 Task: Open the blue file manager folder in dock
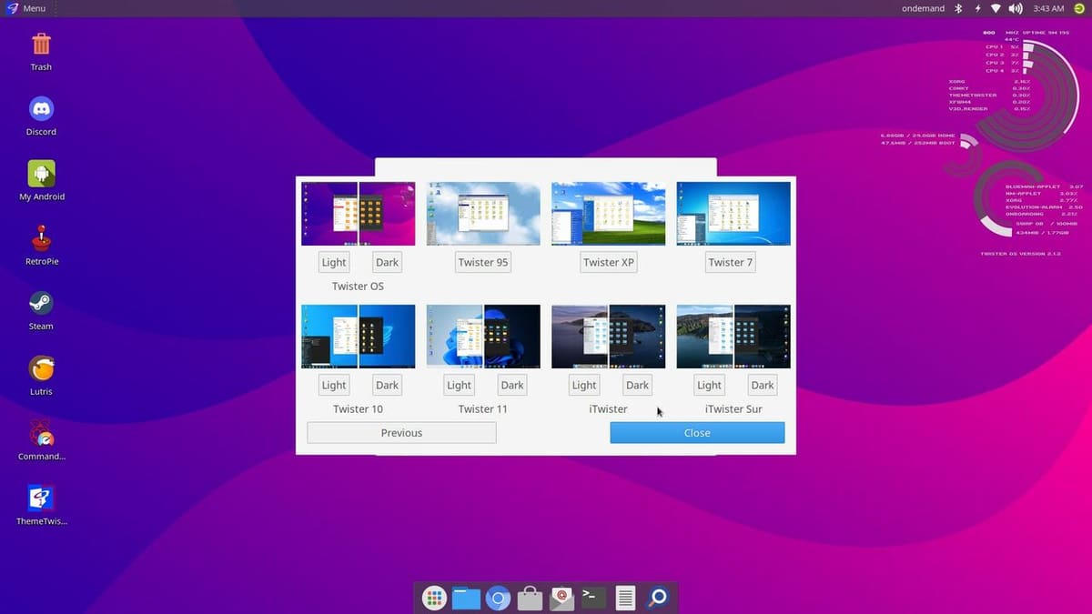click(x=466, y=598)
